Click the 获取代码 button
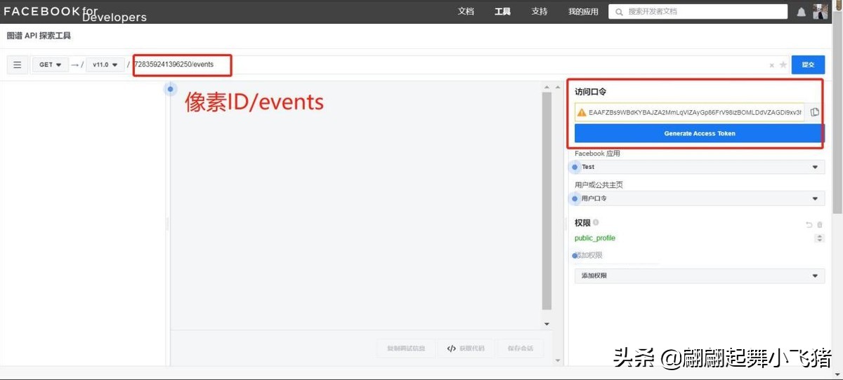Screen dimensions: 843x380 pyautogui.click(x=466, y=348)
